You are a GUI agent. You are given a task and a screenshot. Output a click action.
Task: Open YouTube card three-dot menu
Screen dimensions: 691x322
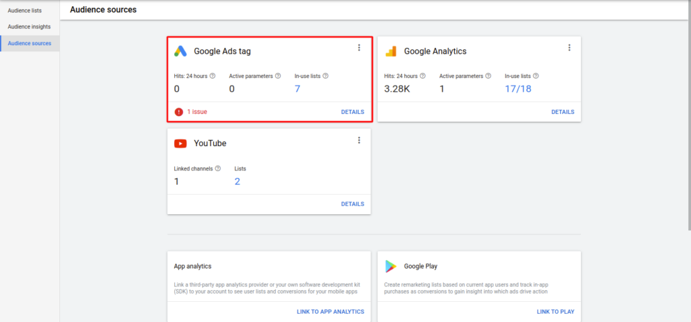(x=359, y=140)
